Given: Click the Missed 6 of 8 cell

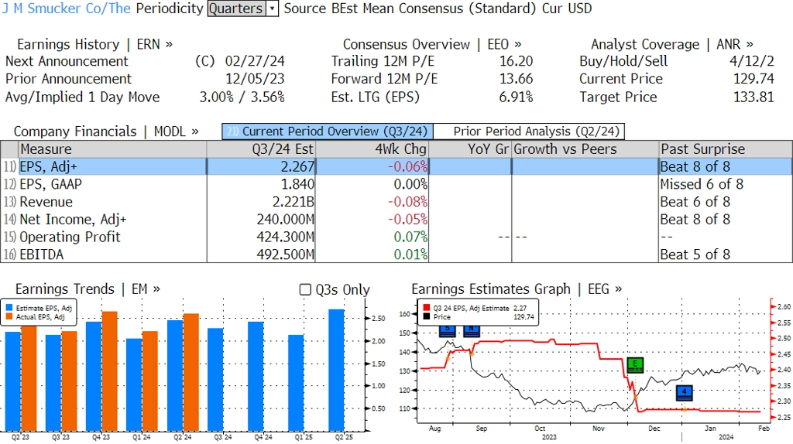Looking at the screenshot, I should point(702,184).
